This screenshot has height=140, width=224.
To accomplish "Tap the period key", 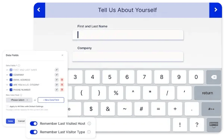I will tap(192, 109).
